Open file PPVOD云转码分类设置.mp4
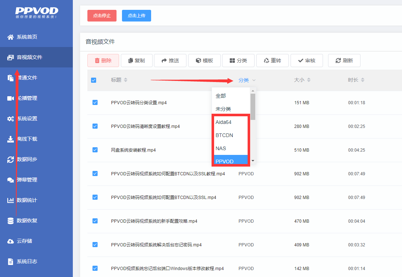The height and width of the screenshot is (277, 402). [x=139, y=103]
